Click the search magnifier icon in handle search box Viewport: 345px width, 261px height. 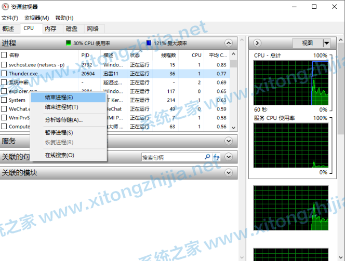click(207, 157)
